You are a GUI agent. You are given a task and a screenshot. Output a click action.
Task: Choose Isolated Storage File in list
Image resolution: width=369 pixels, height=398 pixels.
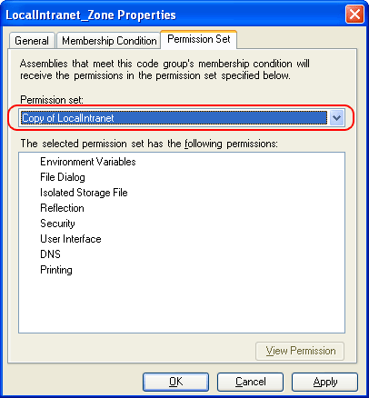tap(84, 193)
